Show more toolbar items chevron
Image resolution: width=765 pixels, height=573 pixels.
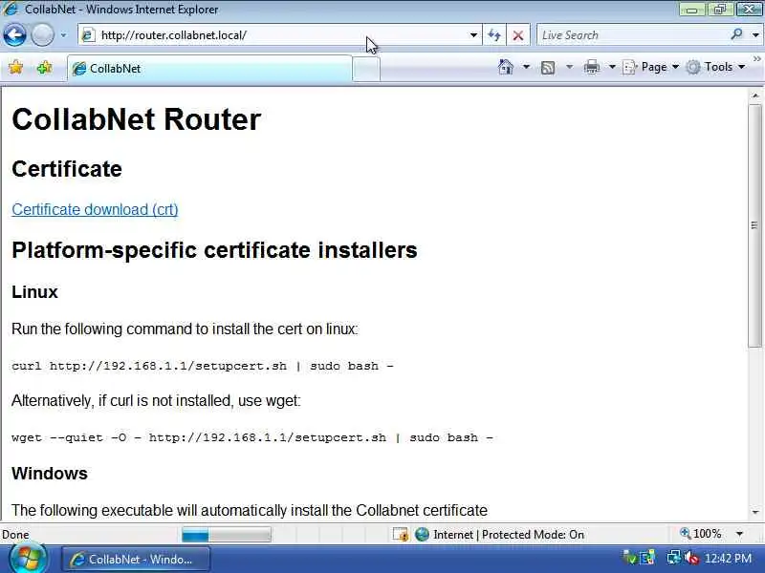coord(757,59)
